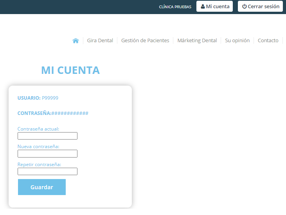
Task: Click into the Nueva contraseña field
Action: point(47,154)
